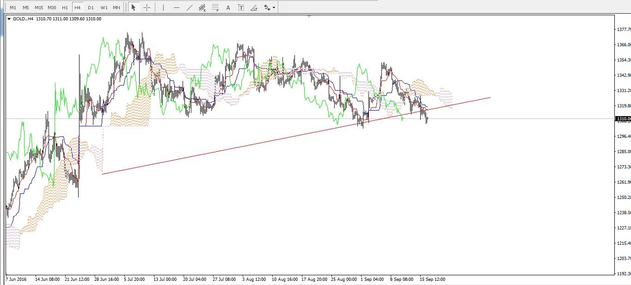
Task: Switch to M1 timeframe
Action: pyautogui.click(x=13, y=7)
